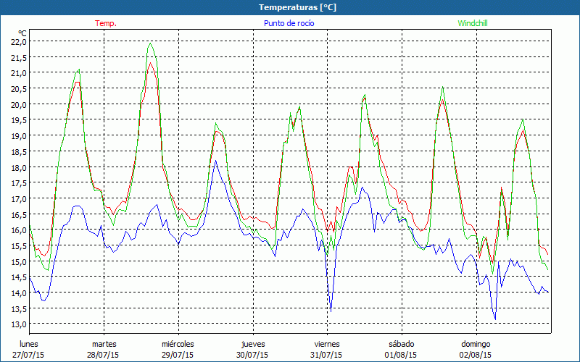Select the lunes day label
580x362 pixels.
(x=30, y=344)
